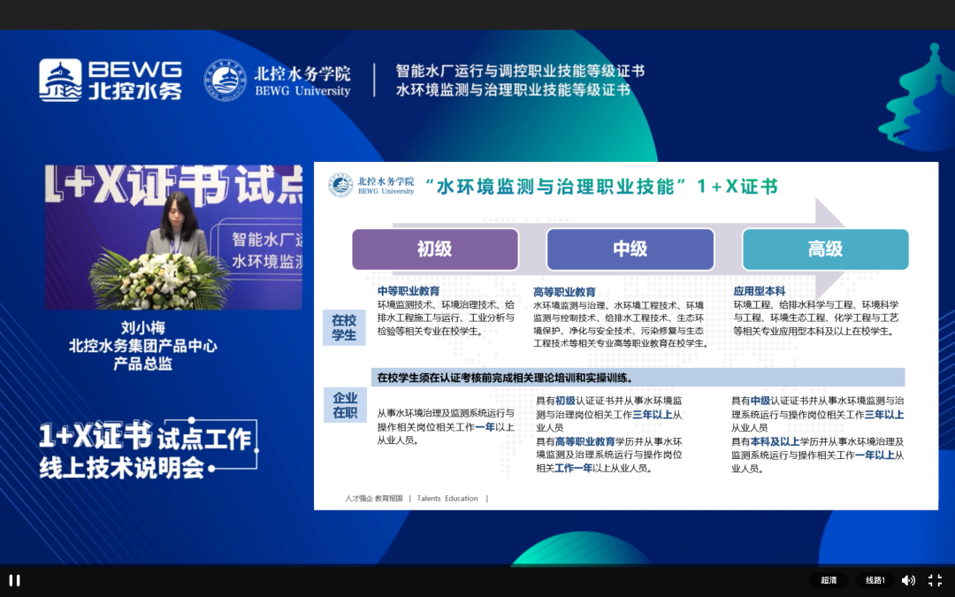Screen dimensions: 955x597
Task: Mute the audio with the speaker icon
Action: pyautogui.click(x=908, y=580)
